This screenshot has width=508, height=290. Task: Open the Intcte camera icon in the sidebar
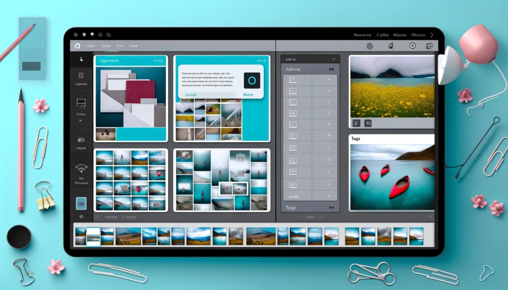pyautogui.click(x=81, y=140)
